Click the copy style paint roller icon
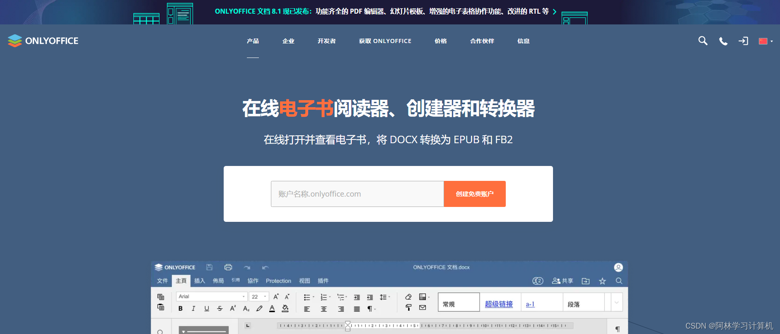The image size is (780, 334). click(x=408, y=308)
